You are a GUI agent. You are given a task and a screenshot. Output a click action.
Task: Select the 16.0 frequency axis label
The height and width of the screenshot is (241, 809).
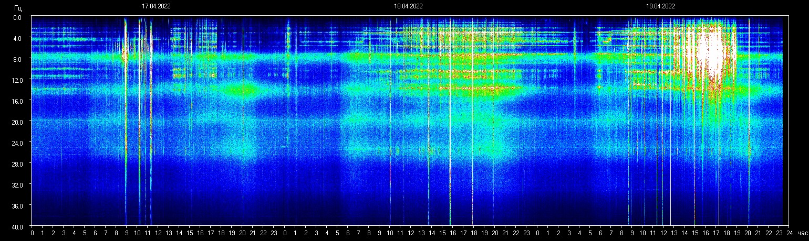[x=18, y=101]
